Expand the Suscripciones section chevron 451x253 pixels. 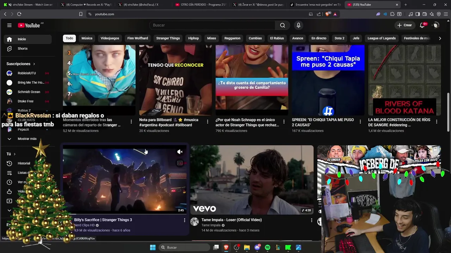pyautogui.click(x=34, y=64)
